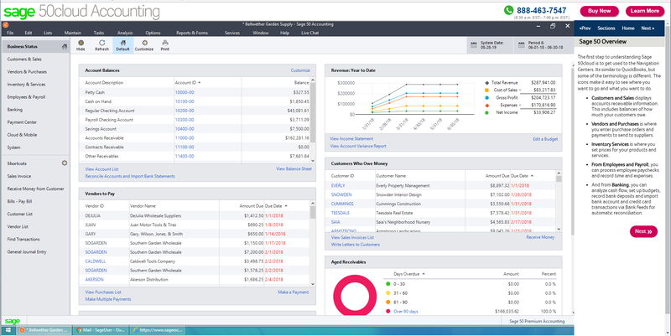
Task: Open the Live Chat menu
Action: point(309,33)
